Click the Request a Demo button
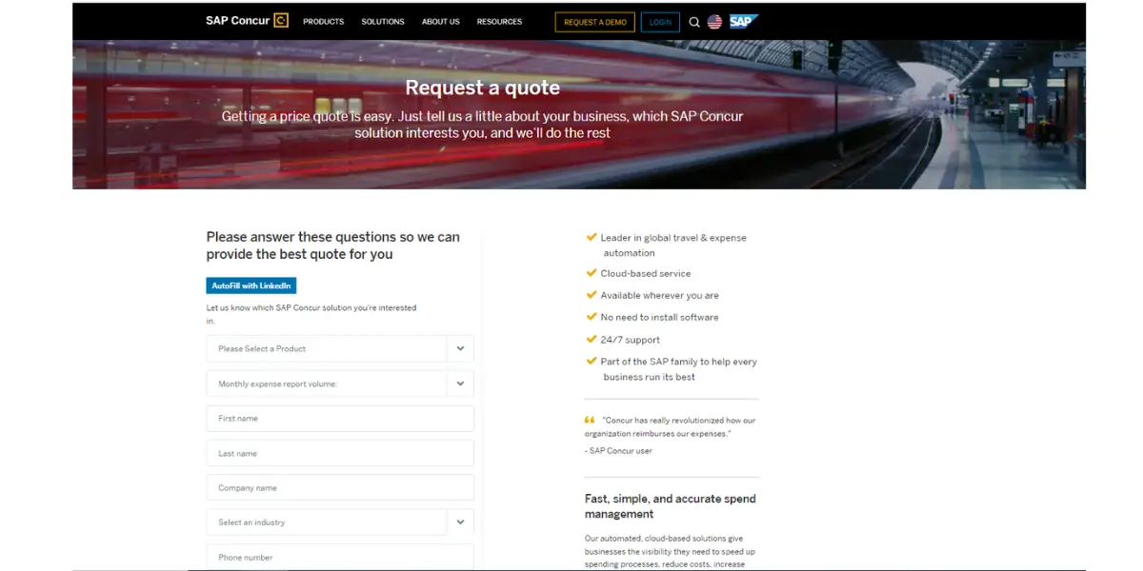This screenshot has width=1143, height=571. (x=594, y=22)
